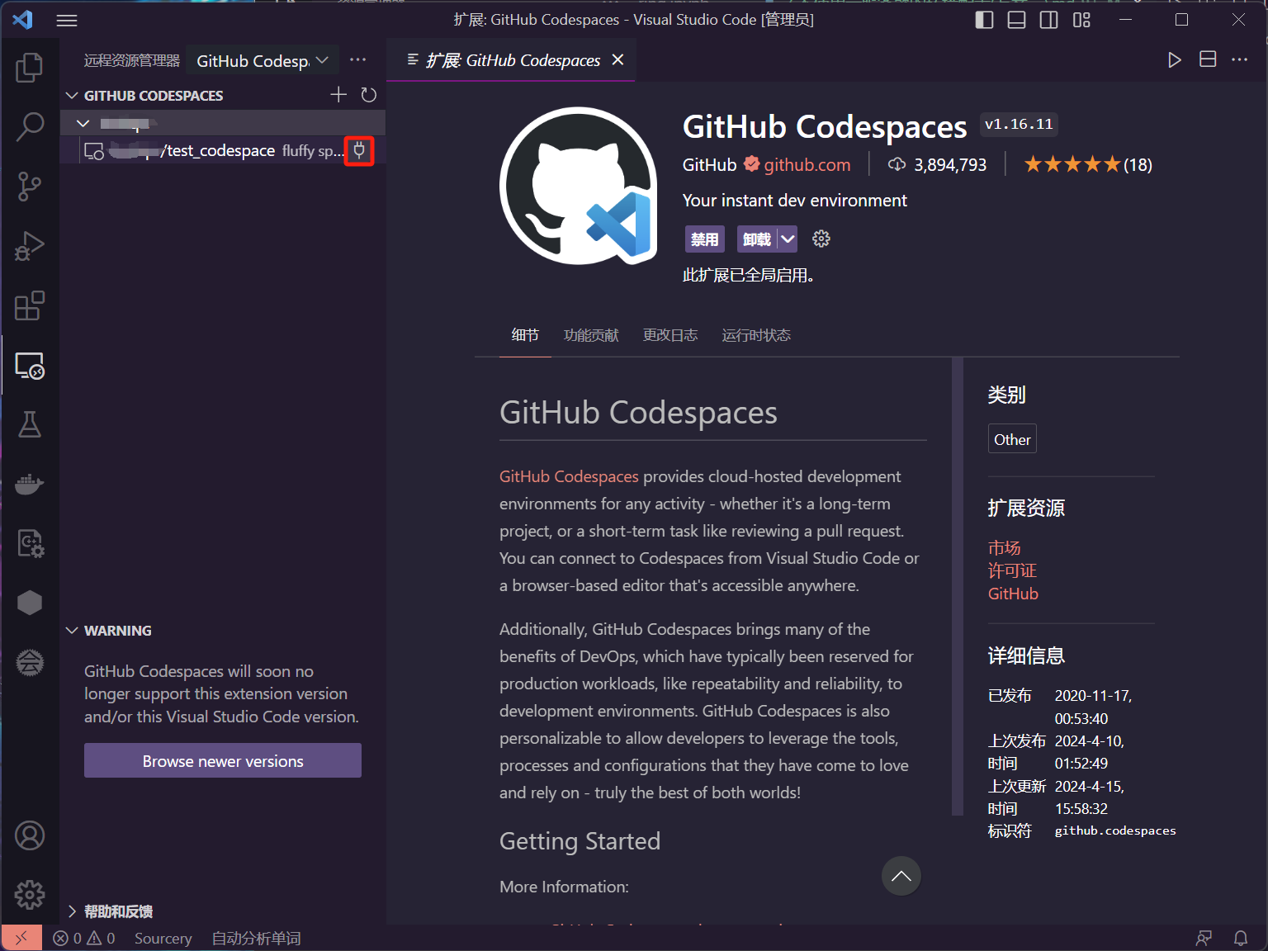
Task: Open the 卸载 dropdown arrow
Action: 788,239
